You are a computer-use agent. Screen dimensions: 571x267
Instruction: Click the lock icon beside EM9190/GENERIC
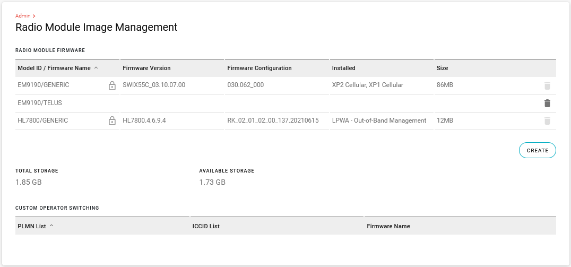pos(112,85)
